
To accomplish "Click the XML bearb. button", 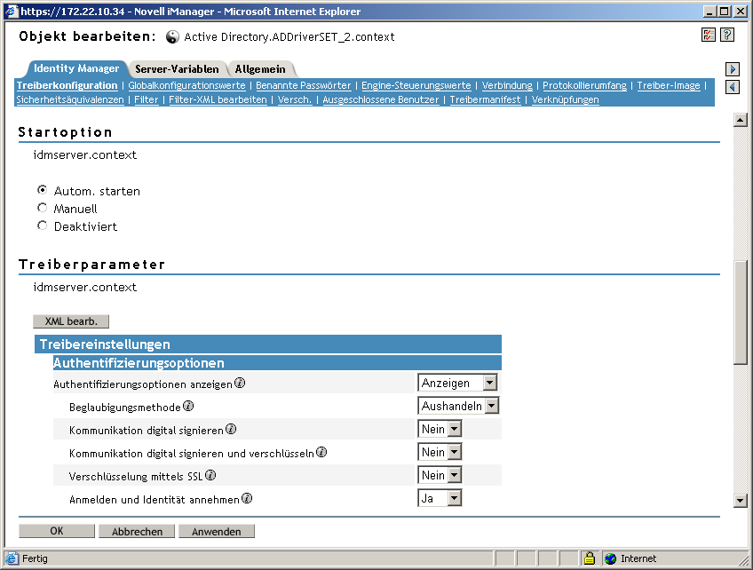I will 71,321.
